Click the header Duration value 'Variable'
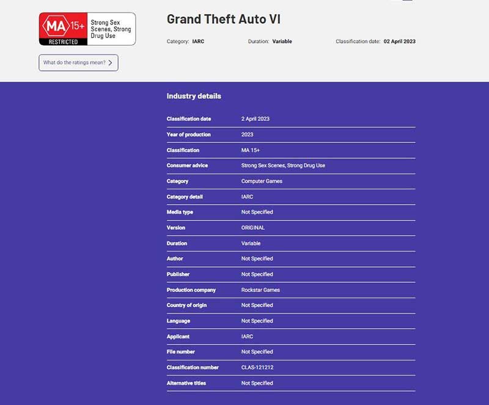Image resolution: width=489 pixels, height=405 pixels. coord(282,42)
